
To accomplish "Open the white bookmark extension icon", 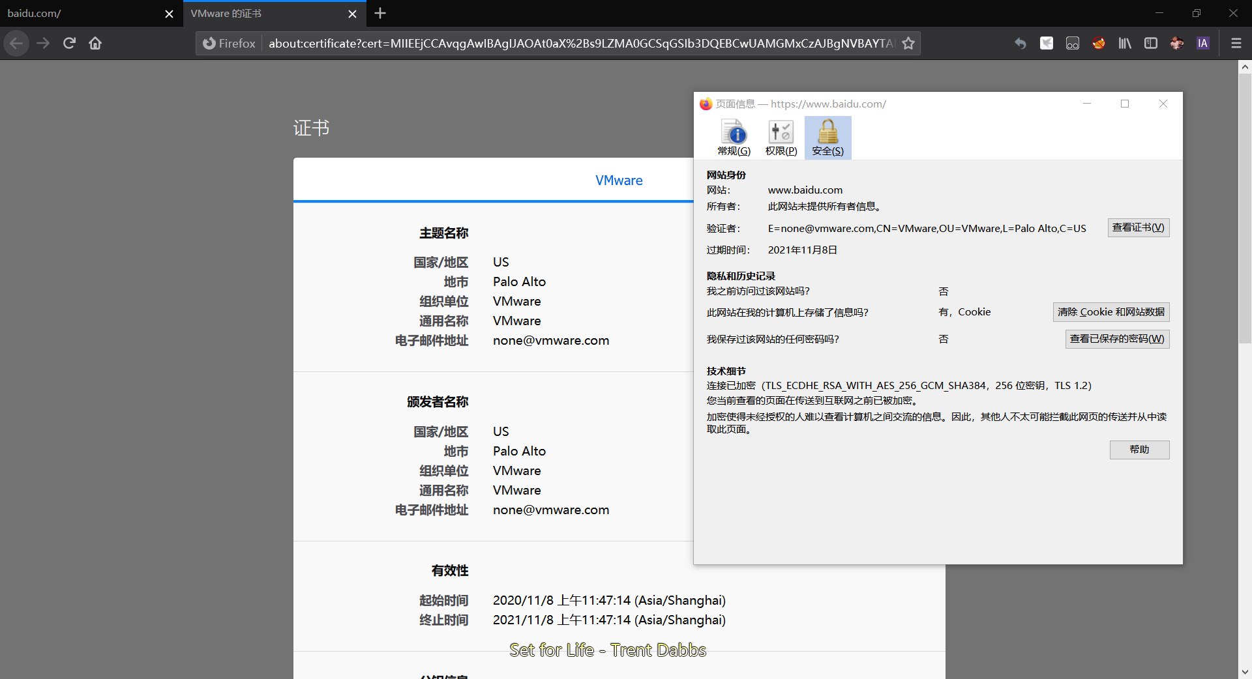I will (x=1047, y=43).
